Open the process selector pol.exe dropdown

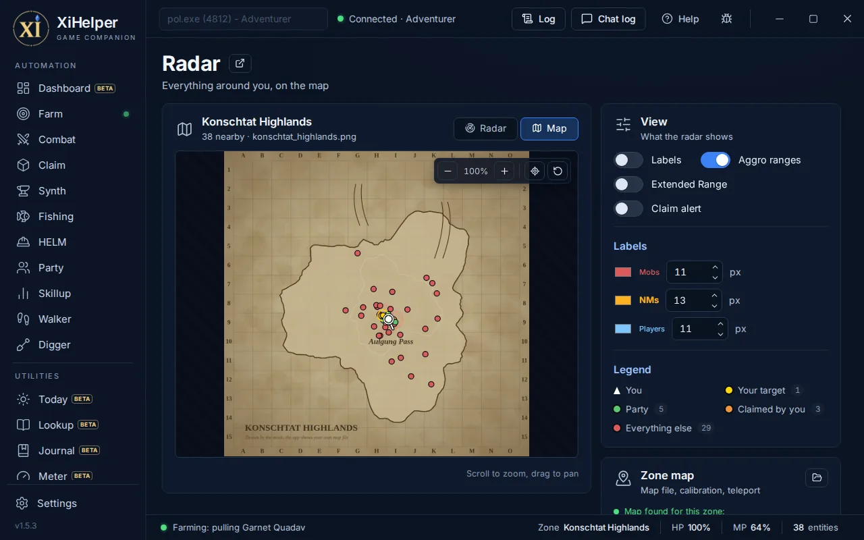(243, 19)
